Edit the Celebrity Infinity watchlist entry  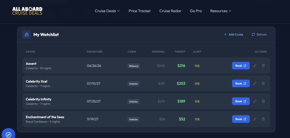click(x=255, y=101)
